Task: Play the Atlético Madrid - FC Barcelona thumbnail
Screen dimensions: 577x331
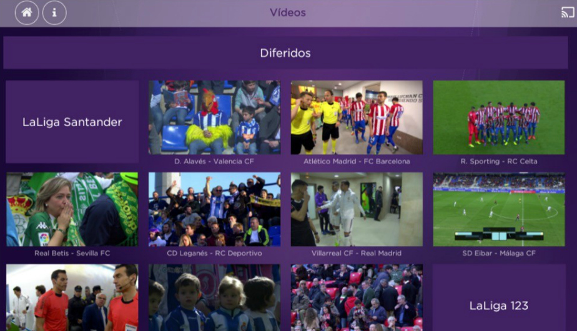Action: point(357,117)
